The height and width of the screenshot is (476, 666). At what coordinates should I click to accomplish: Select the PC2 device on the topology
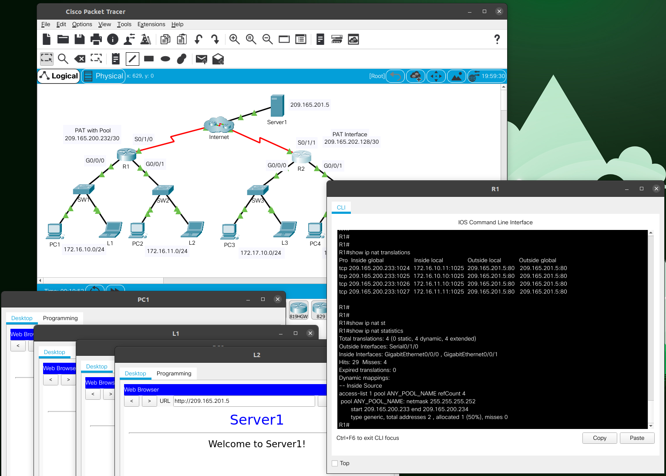click(138, 230)
